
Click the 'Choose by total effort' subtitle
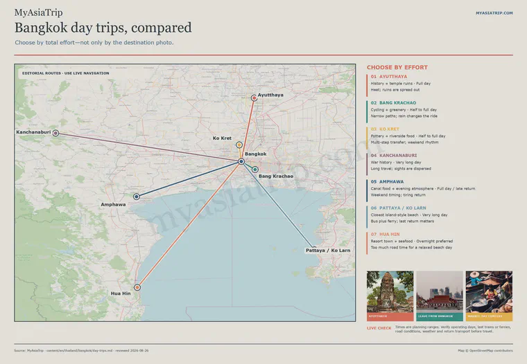point(94,43)
